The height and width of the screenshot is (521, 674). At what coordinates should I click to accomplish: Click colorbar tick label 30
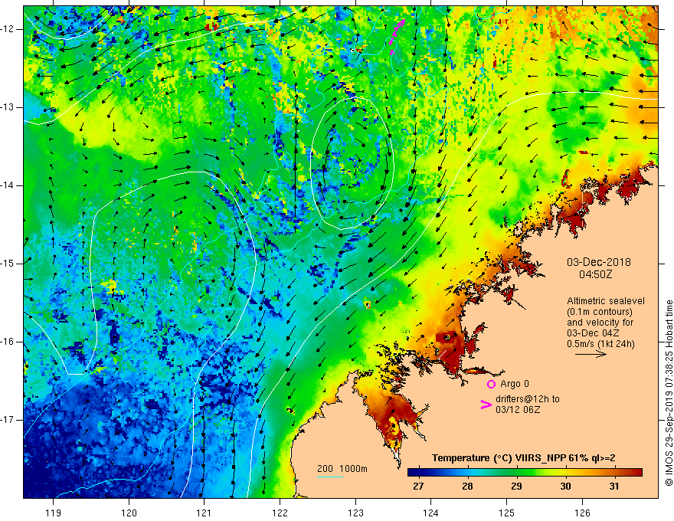click(565, 486)
